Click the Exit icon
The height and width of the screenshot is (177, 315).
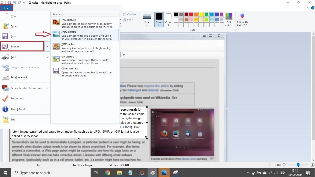pos(5,119)
